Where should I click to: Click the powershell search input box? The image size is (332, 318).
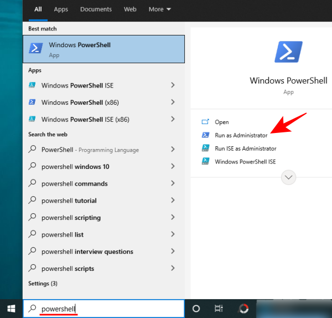[111, 309]
